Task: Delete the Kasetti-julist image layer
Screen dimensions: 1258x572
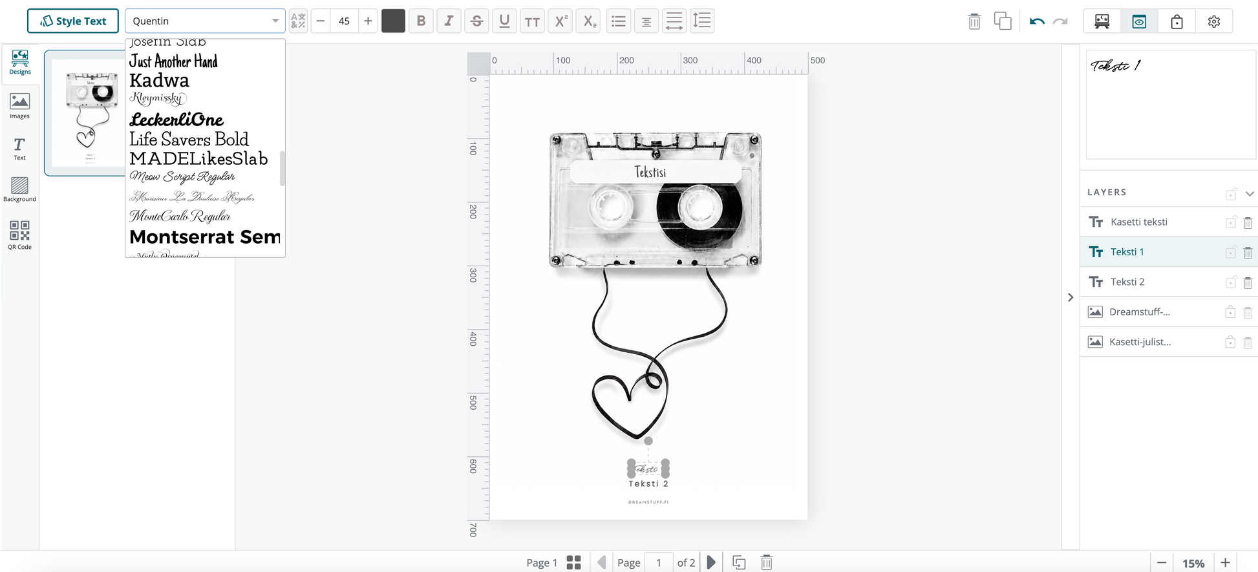Action: (x=1248, y=343)
